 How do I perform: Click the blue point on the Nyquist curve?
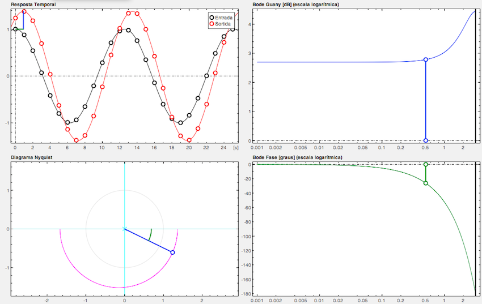[172, 252]
